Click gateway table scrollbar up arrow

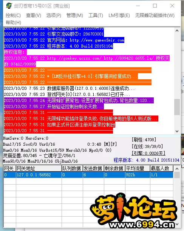177,169
